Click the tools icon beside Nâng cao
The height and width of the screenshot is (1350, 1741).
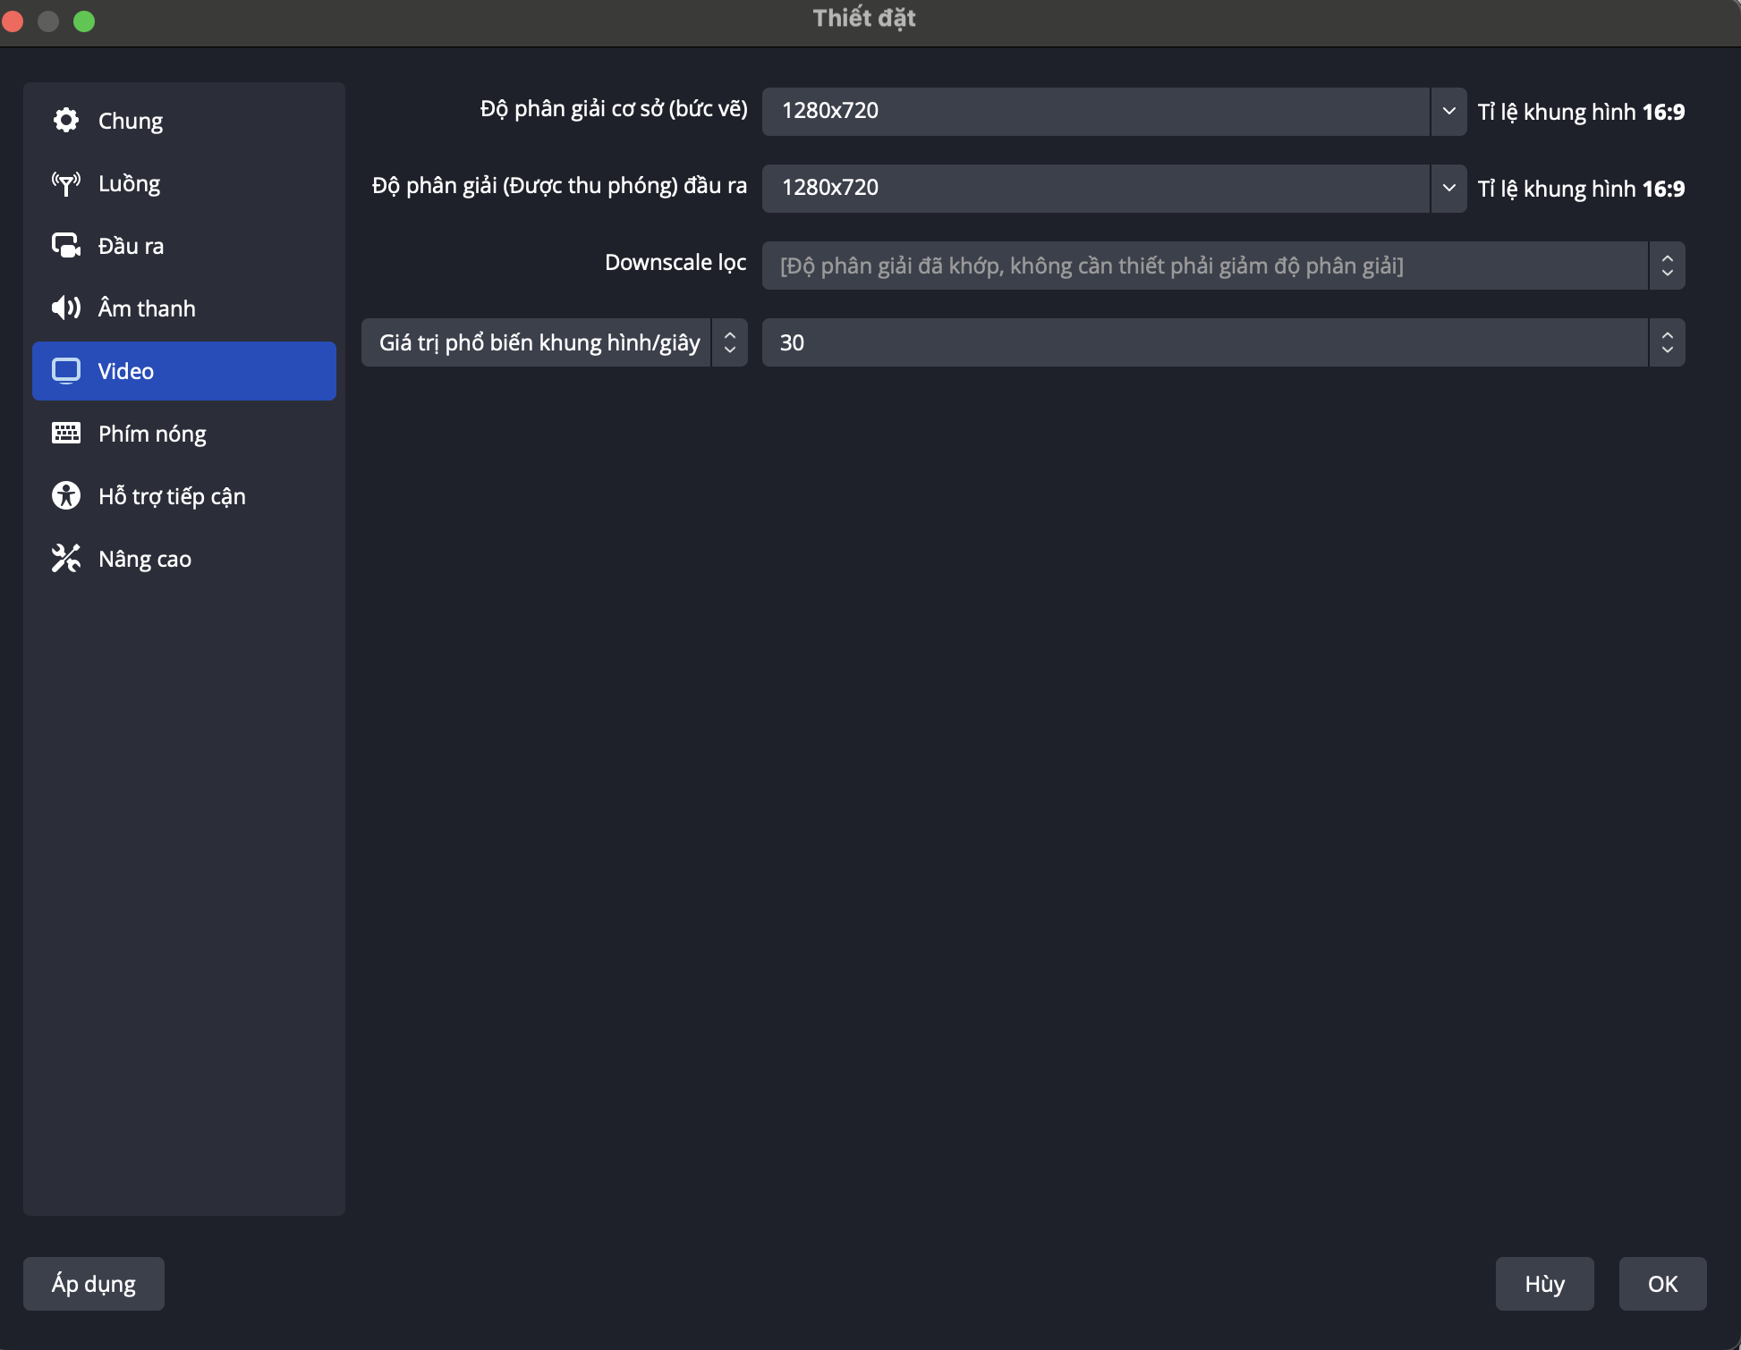[66, 558]
